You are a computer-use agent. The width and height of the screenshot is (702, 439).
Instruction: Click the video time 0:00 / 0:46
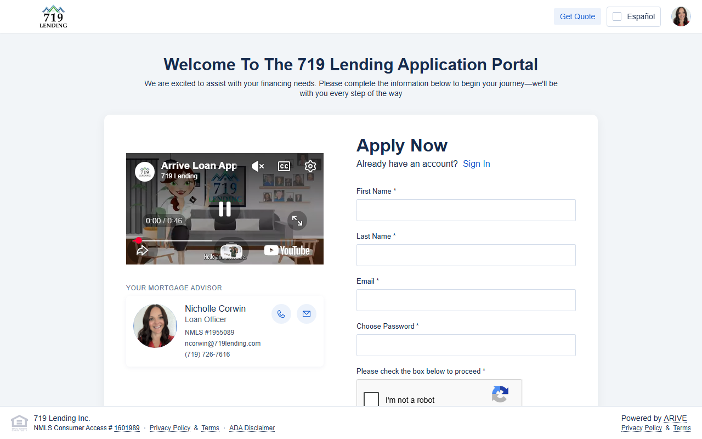[164, 221]
